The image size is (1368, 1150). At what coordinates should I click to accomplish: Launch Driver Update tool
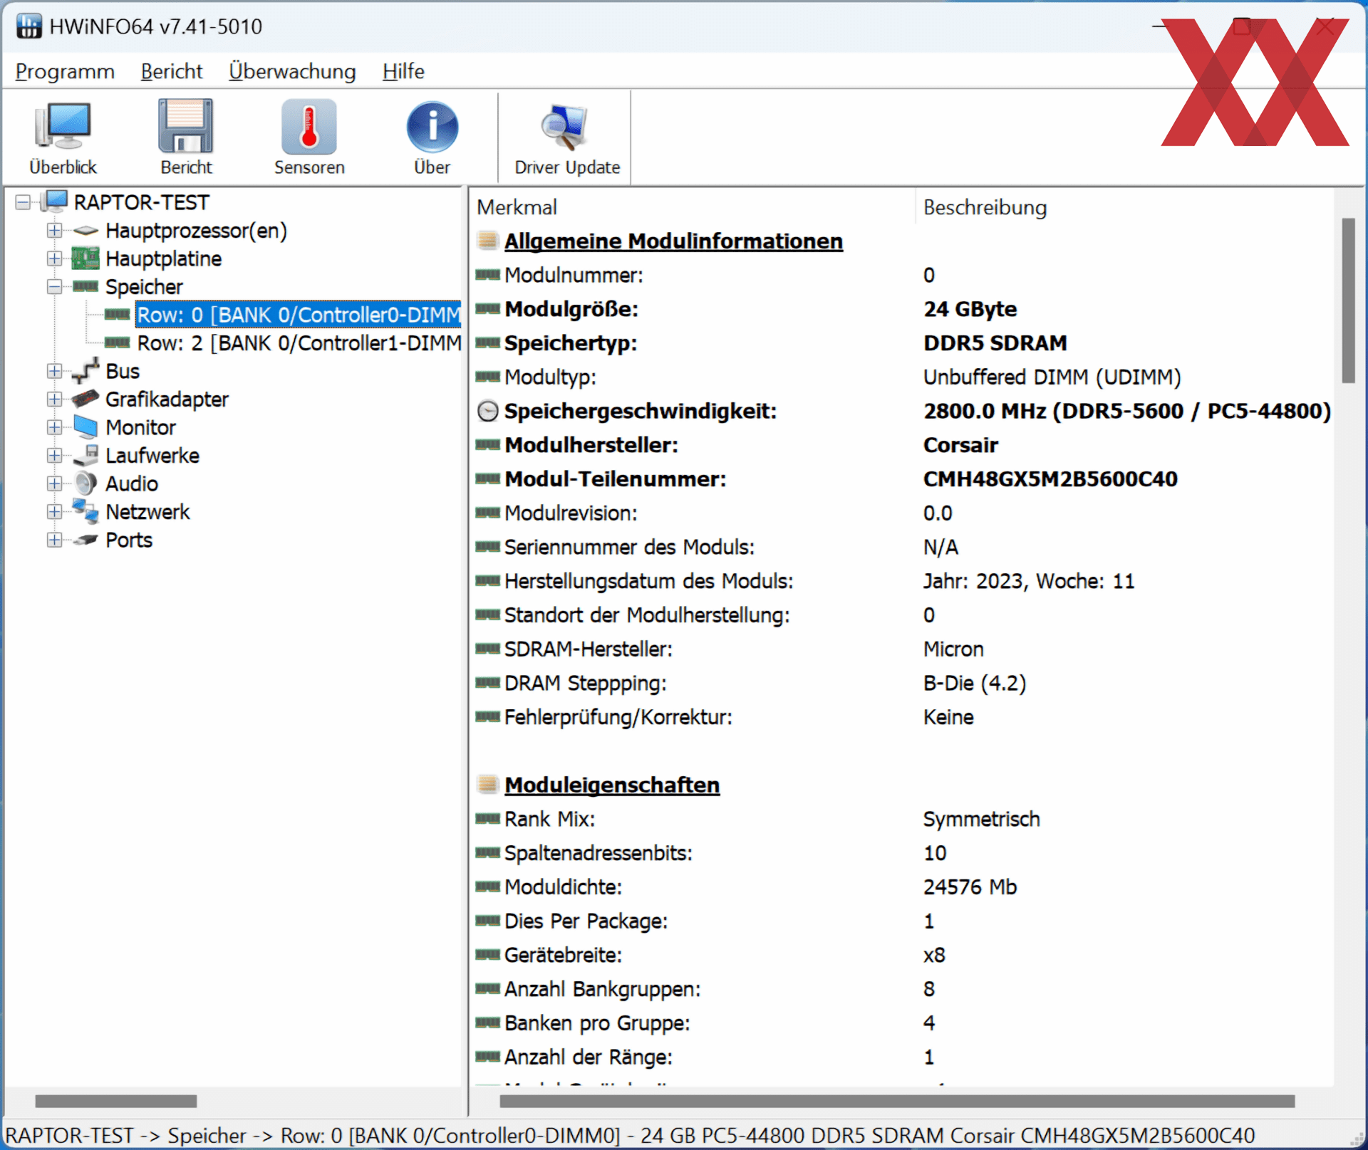click(567, 137)
